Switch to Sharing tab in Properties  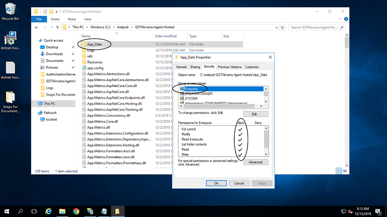(x=195, y=67)
